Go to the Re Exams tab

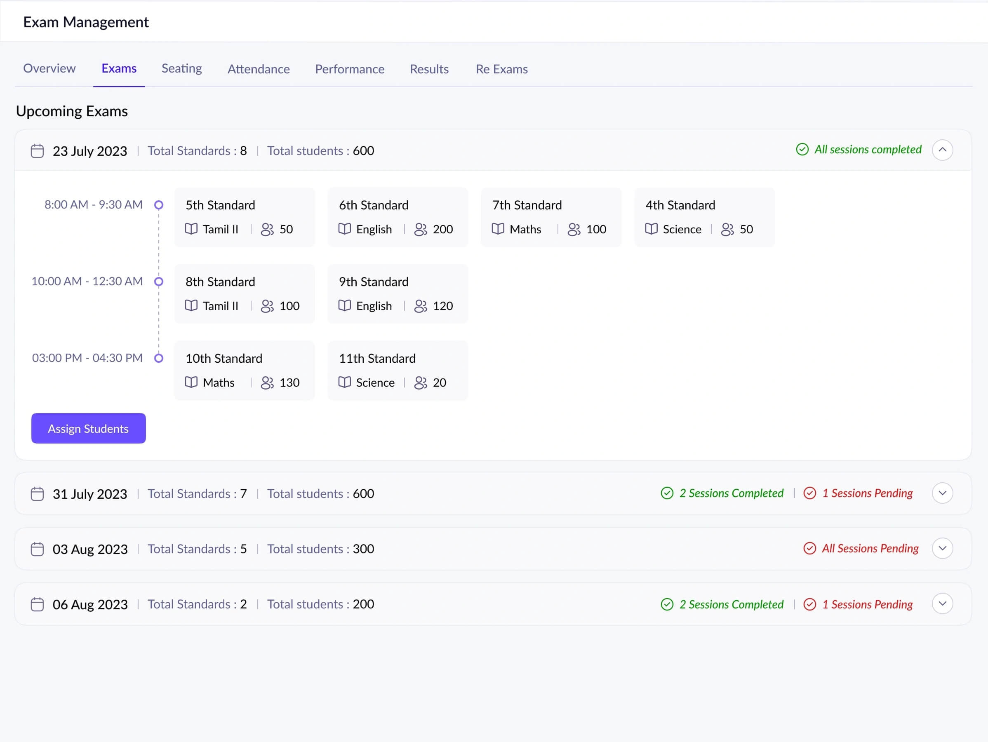pyautogui.click(x=501, y=69)
